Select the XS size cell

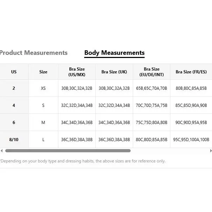(x=43, y=88)
